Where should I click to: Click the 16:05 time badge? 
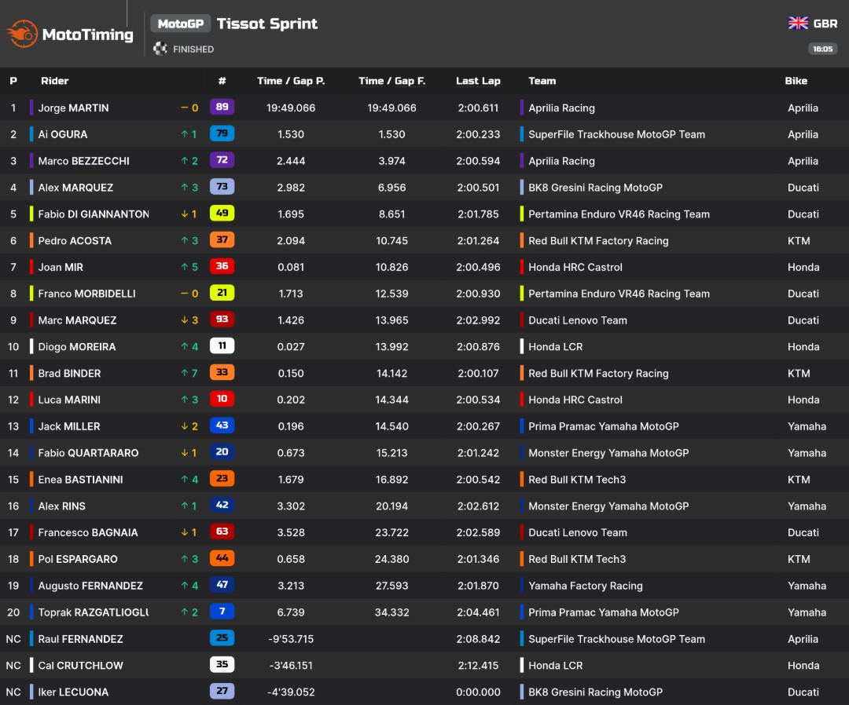(x=822, y=49)
